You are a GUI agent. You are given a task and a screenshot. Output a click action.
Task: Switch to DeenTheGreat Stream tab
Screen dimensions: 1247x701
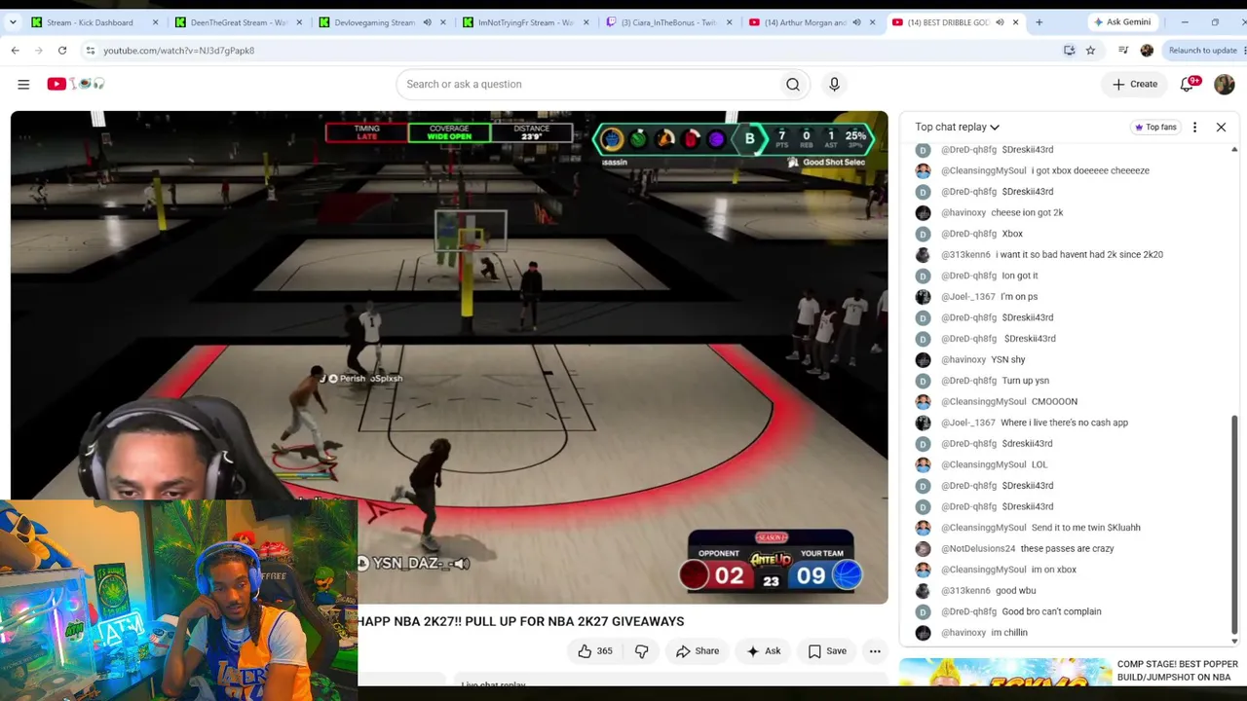238,22
